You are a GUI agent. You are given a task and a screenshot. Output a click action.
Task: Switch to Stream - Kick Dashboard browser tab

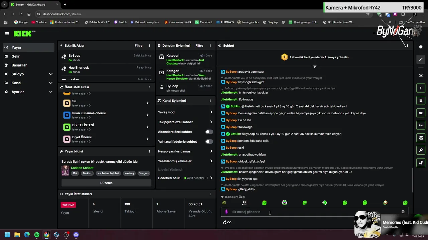pyautogui.click(x=34, y=5)
